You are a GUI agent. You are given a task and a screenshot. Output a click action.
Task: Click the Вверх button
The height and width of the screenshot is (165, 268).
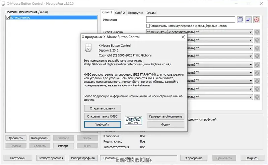pyautogui.click(x=87, y=138)
